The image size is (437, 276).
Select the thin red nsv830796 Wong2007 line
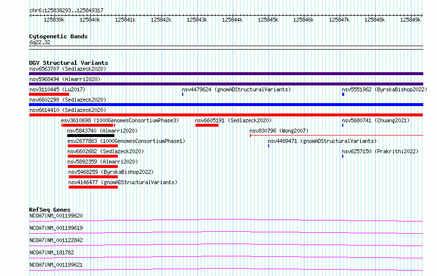point(336,136)
